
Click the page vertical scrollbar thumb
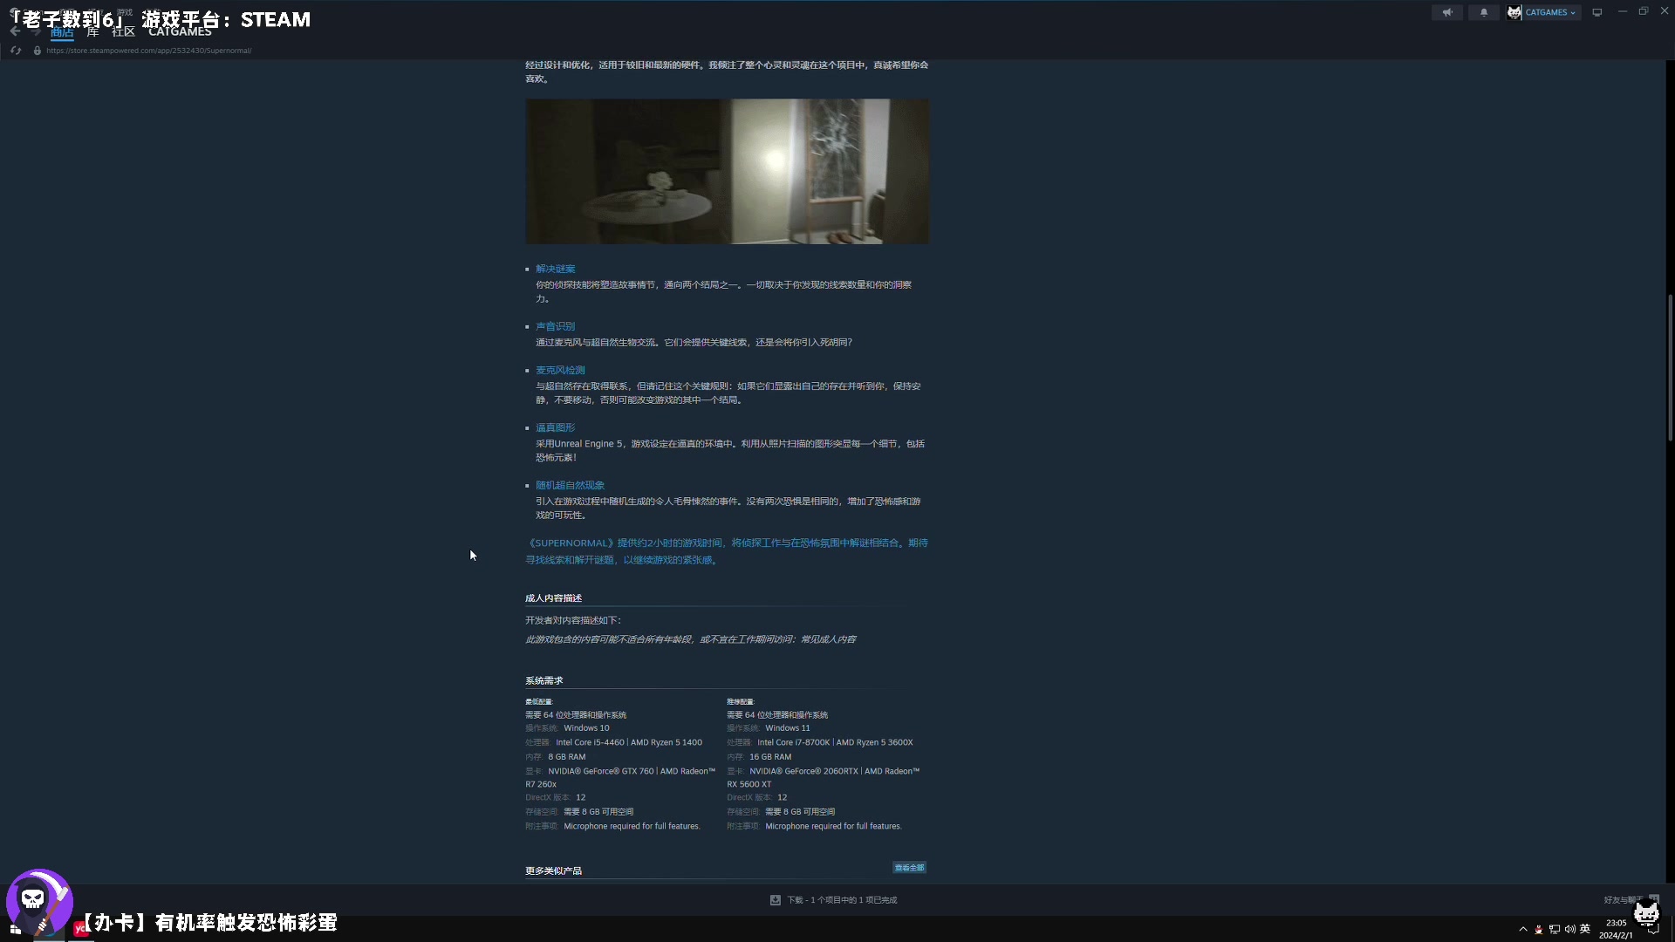click(1670, 369)
